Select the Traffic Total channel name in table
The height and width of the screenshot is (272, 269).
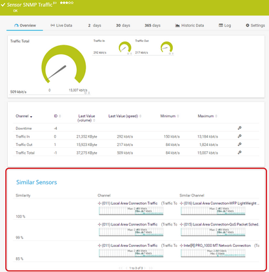(25, 153)
